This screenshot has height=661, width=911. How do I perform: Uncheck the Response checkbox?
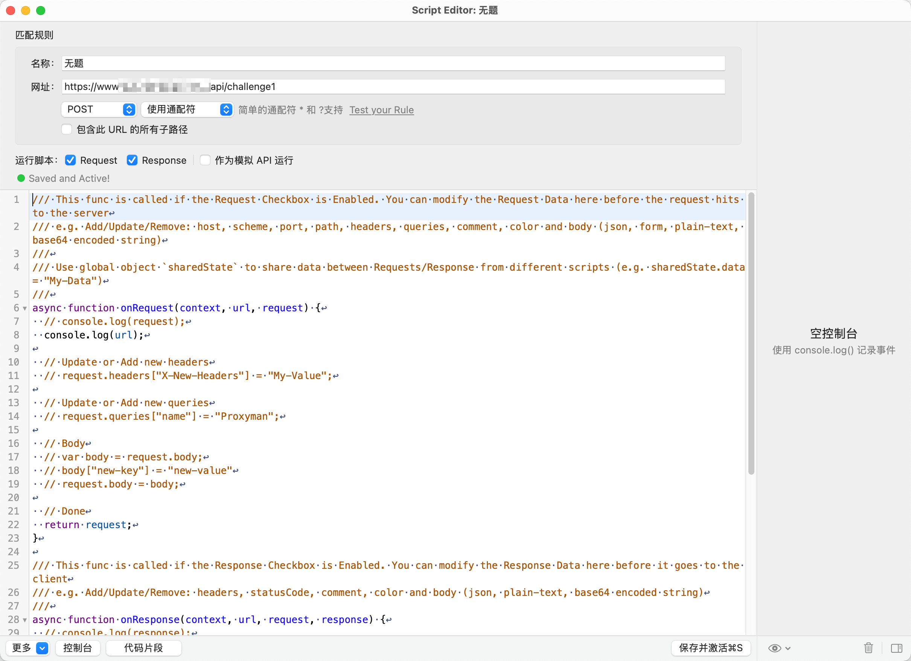(x=132, y=160)
